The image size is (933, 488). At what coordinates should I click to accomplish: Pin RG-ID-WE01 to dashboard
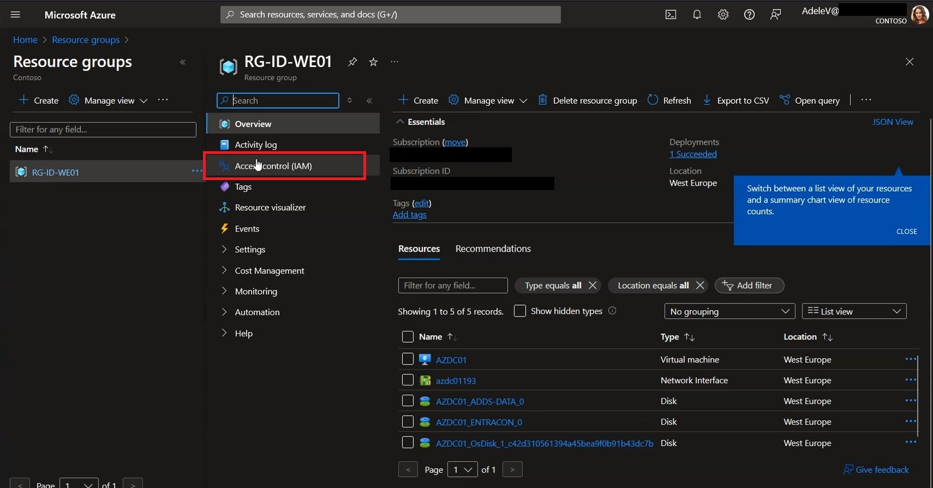pyautogui.click(x=352, y=62)
